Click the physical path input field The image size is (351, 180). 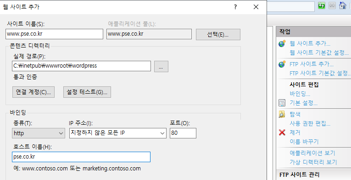[x=82, y=66]
